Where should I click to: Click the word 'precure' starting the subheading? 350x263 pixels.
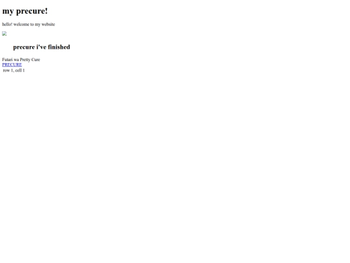tap(24, 47)
